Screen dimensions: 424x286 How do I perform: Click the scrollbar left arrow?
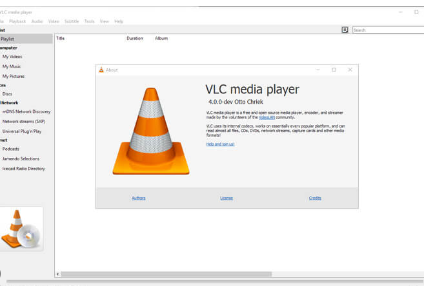click(57, 274)
